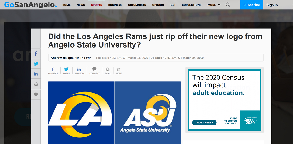Open the Business section
Screen dimensions: 293x144
click(115, 5)
